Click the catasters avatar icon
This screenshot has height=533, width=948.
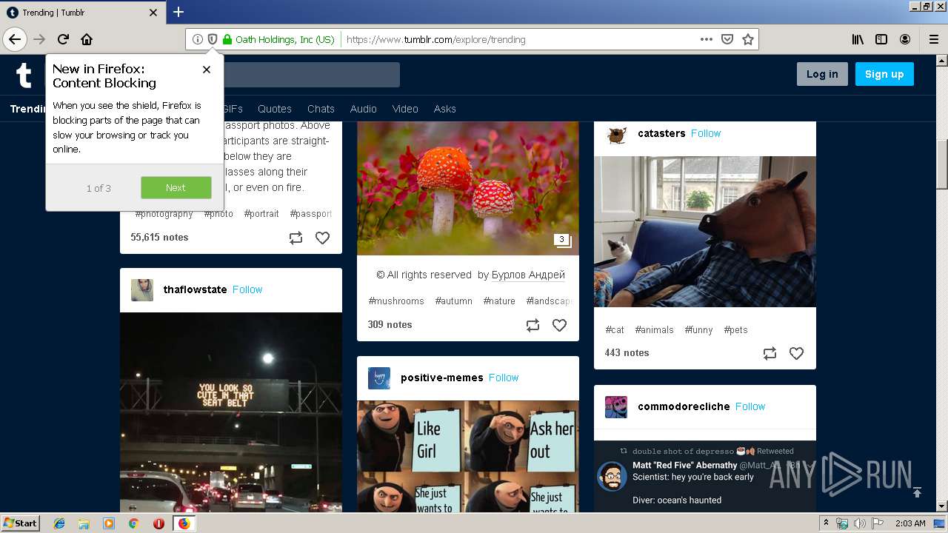[x=616, y=134]
